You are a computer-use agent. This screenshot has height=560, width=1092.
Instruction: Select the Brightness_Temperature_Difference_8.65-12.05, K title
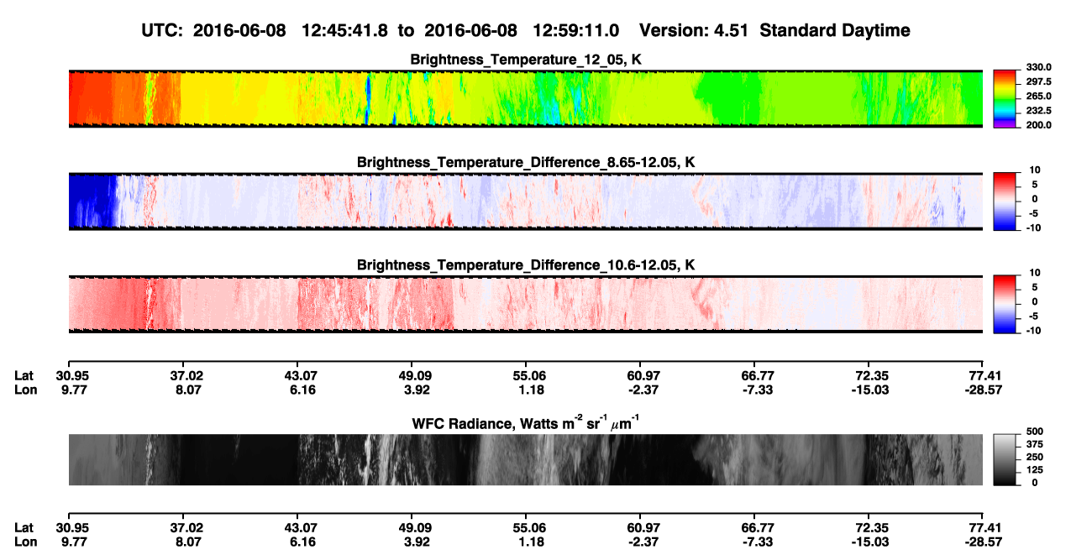[526, 162]
